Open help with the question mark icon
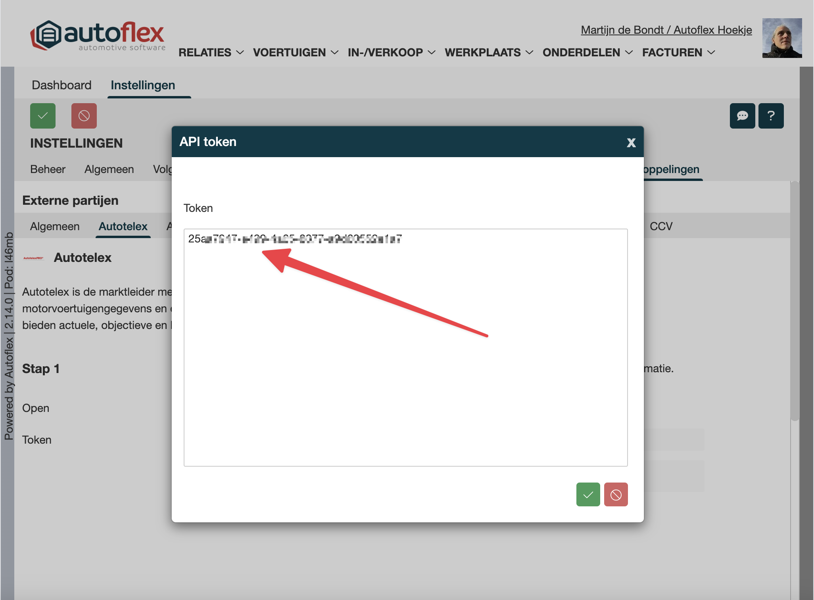 771,116
